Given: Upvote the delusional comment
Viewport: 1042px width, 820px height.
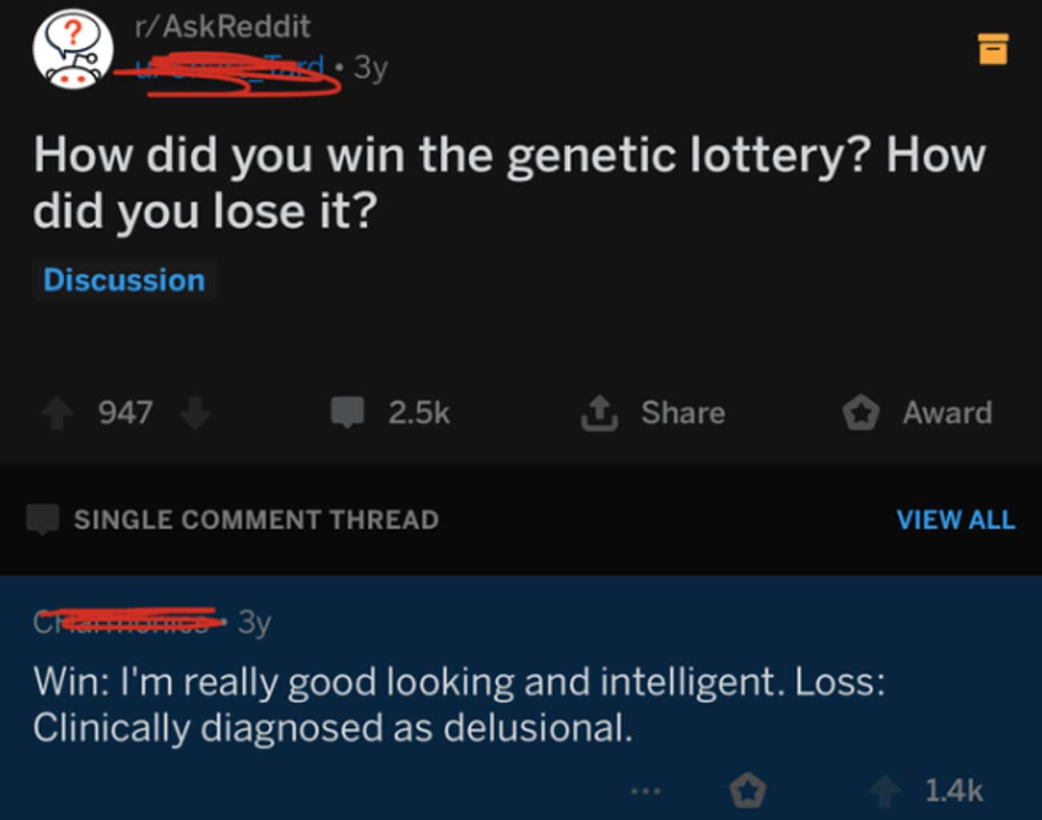Looking at the screenshot, I should click(887, 791).
